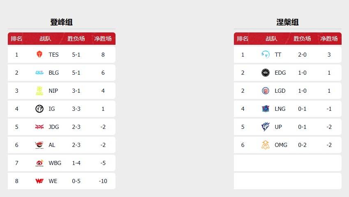The image size is (349, 197).
Task: Click the EDG team logo
Action: (266, 73)
